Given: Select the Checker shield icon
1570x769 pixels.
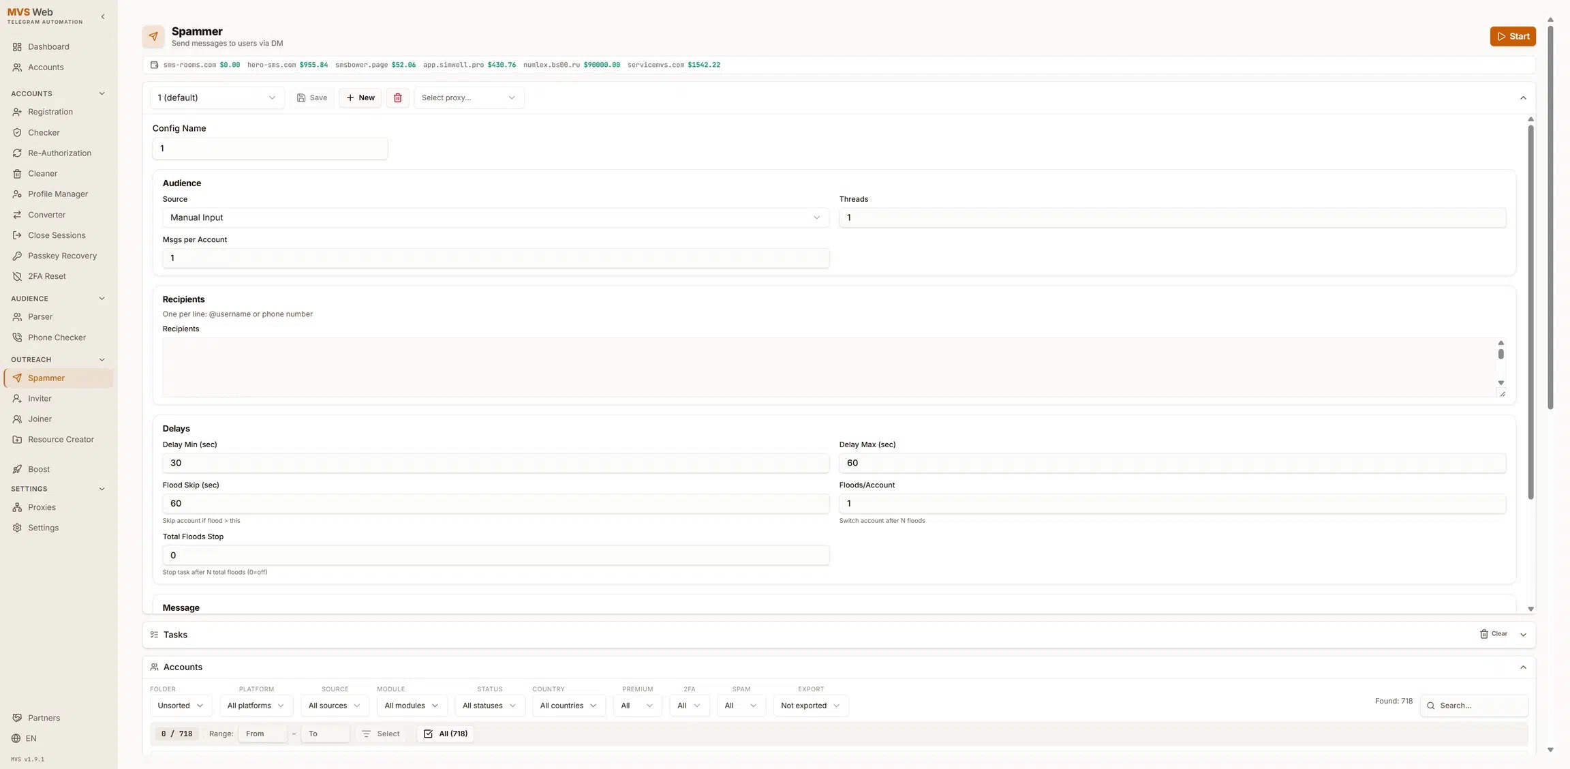Looking at the screenshot, I should click(17, 133).
